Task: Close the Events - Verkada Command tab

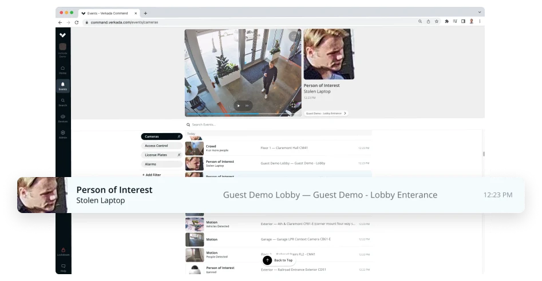Action: click(x=136, y=14)
